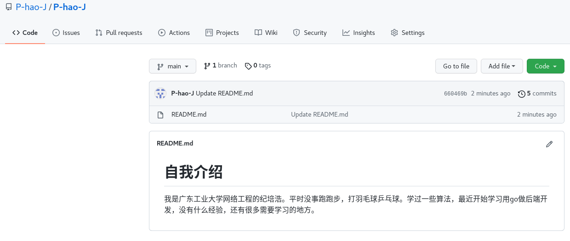View the 1 branch link
The height and width of the screenshot is (241, 570).
(221, 66)
